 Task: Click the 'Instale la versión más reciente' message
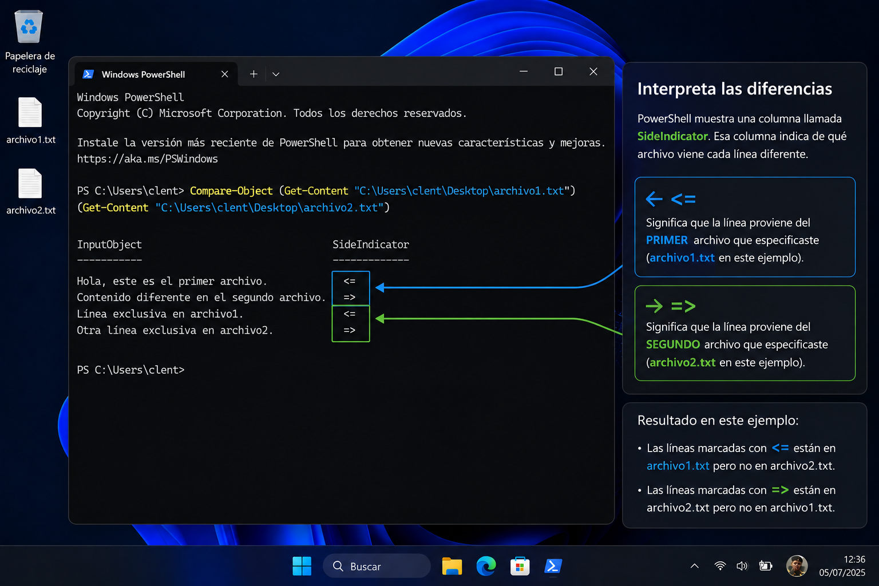(x=341, y=142)
